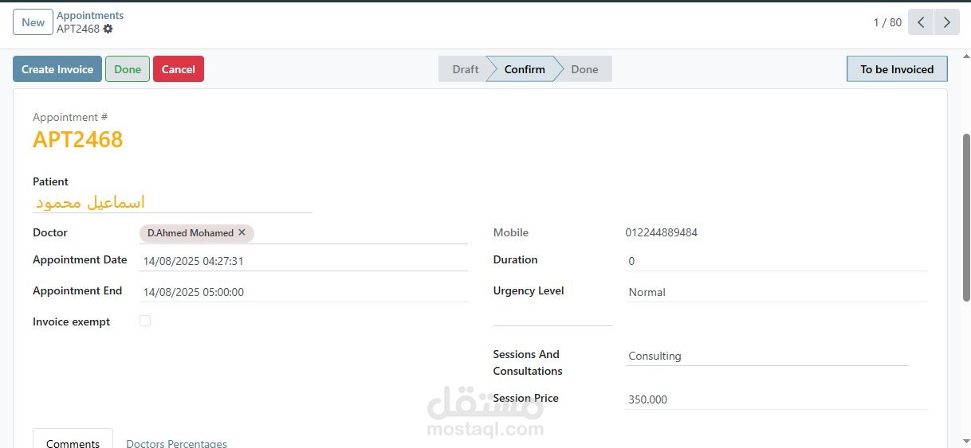Remove the D.Ahmed Mohamed doctor tag
The image size is (971, 448).
coord(242,232)
